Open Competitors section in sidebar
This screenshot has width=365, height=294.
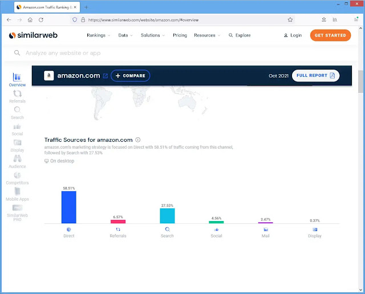[x=17, y=178]
